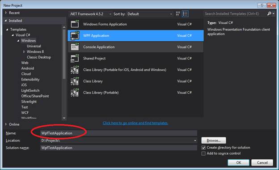The width and height of the screenshot is (279, 170).
Task: Select the WCF template category
Action: coord(25,113)
